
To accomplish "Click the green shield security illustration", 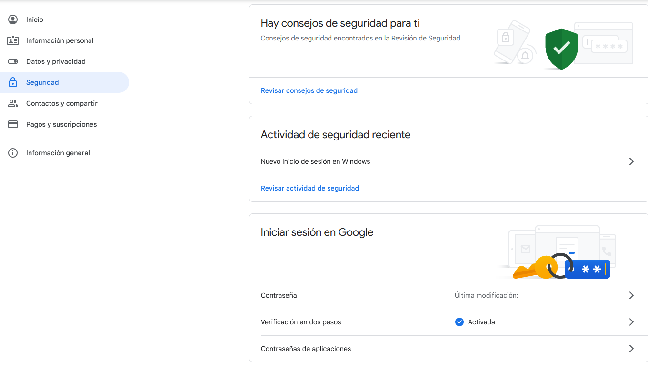I will click(x=562, y=49).
